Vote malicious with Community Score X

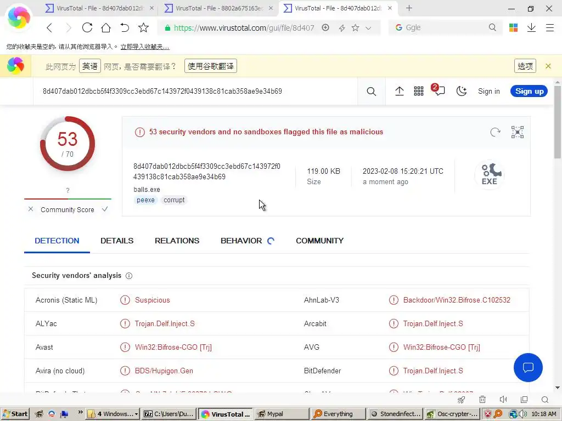[x=31, y=209]
